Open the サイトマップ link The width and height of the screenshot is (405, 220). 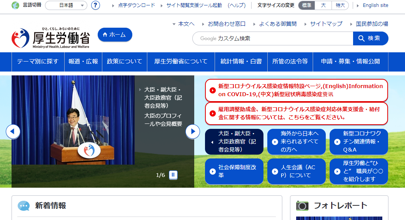click(326, 24)
